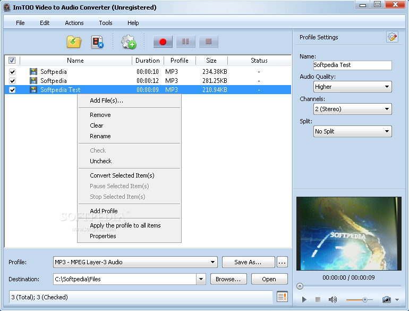Viewport: 409px width, 311px height.
Task: Sort list by the Duration column header
Action: [x=148, y=61]
